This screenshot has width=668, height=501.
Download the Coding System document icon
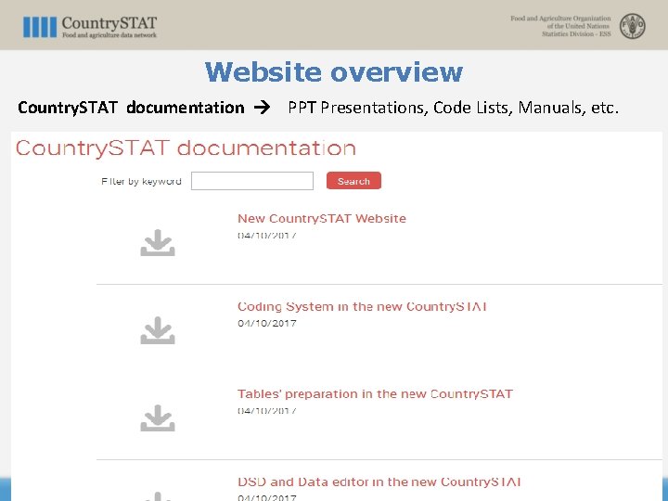158,330
